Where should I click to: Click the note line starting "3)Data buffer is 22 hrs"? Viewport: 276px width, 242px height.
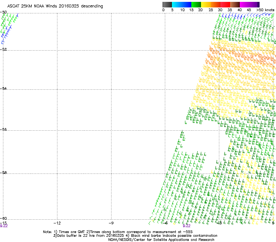pos(135,236)
